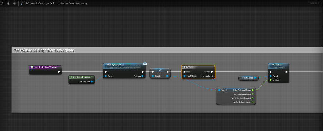Click 'Target is BP SGKGame Instance Interface' subtitle text
Viewport: 323px width, 131px height.
pos(124,68)
